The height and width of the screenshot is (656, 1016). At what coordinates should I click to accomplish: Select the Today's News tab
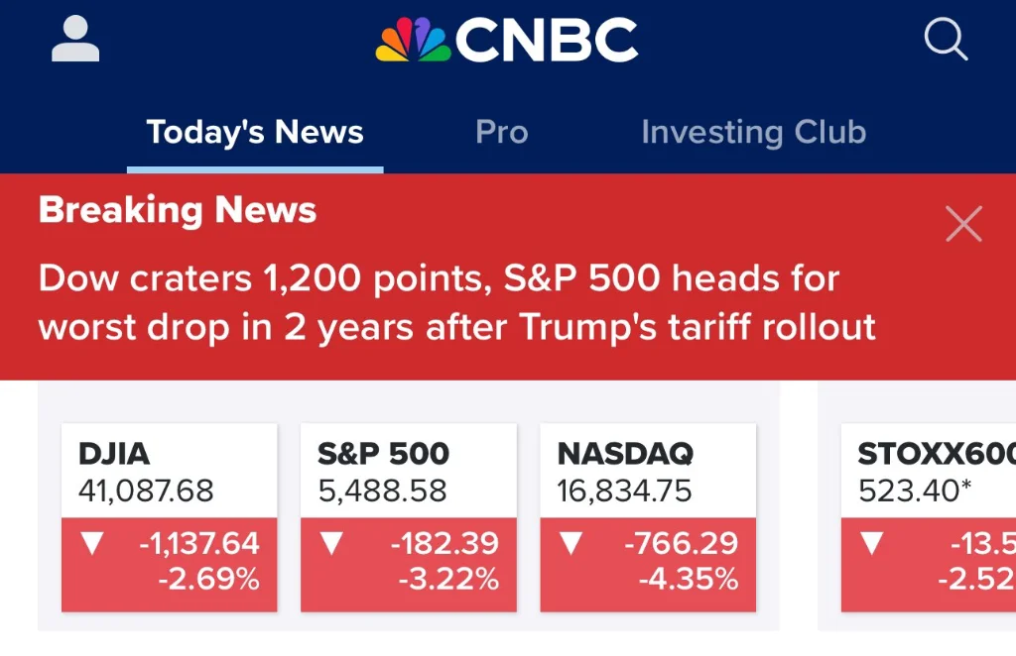(255, 133)
